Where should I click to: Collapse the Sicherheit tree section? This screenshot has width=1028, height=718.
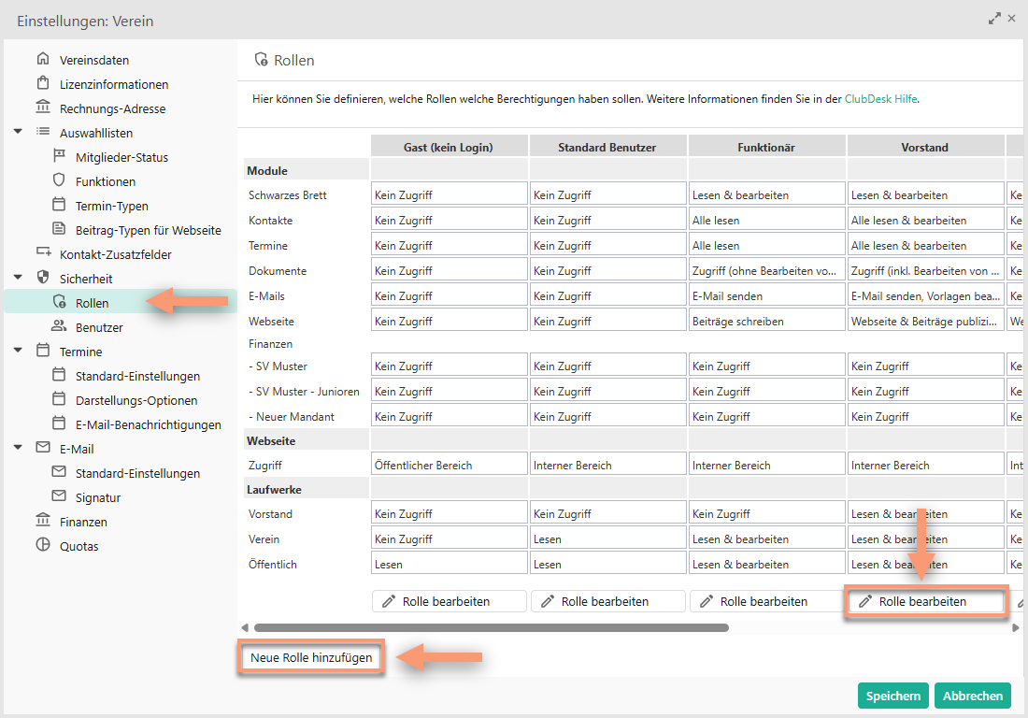(x=19, y=278)
